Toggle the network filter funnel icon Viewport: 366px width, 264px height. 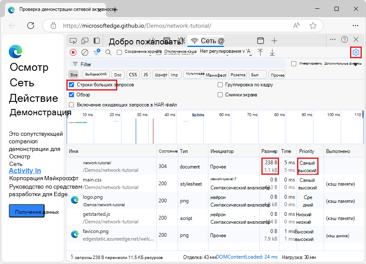click(97, 52)
